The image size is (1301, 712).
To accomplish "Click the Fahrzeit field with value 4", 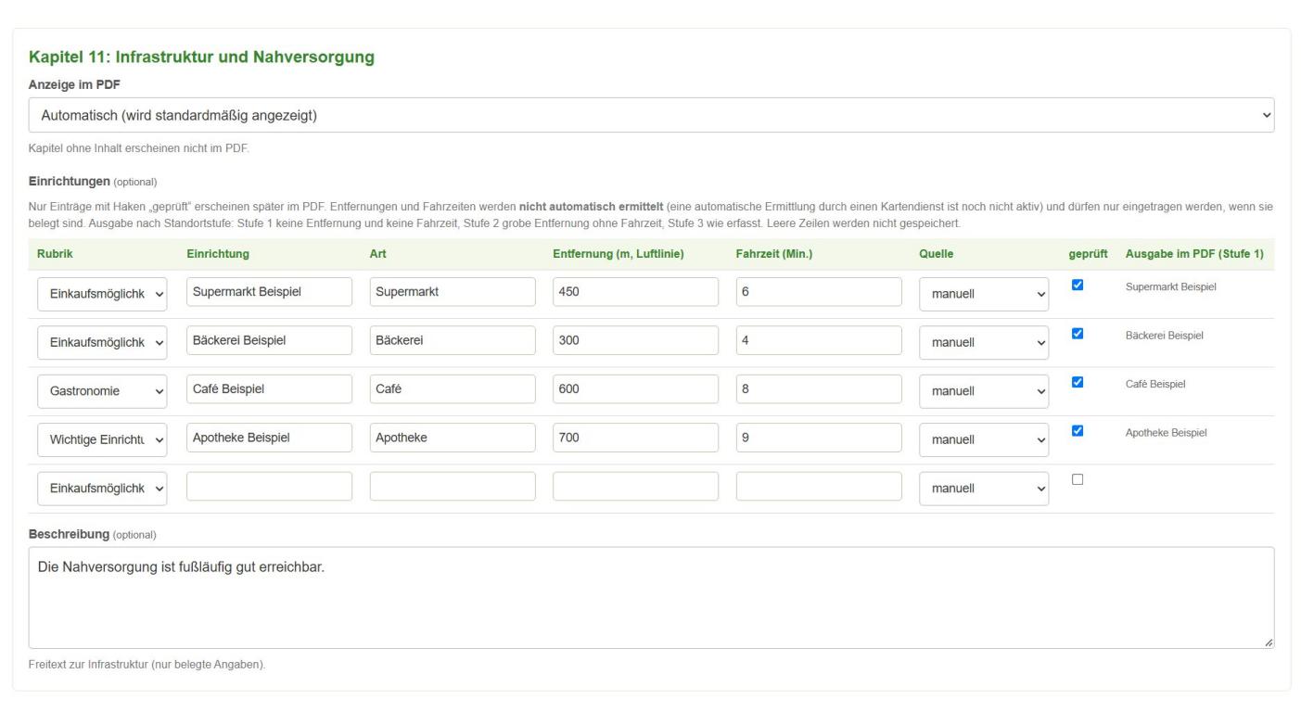I will (819, 340).
